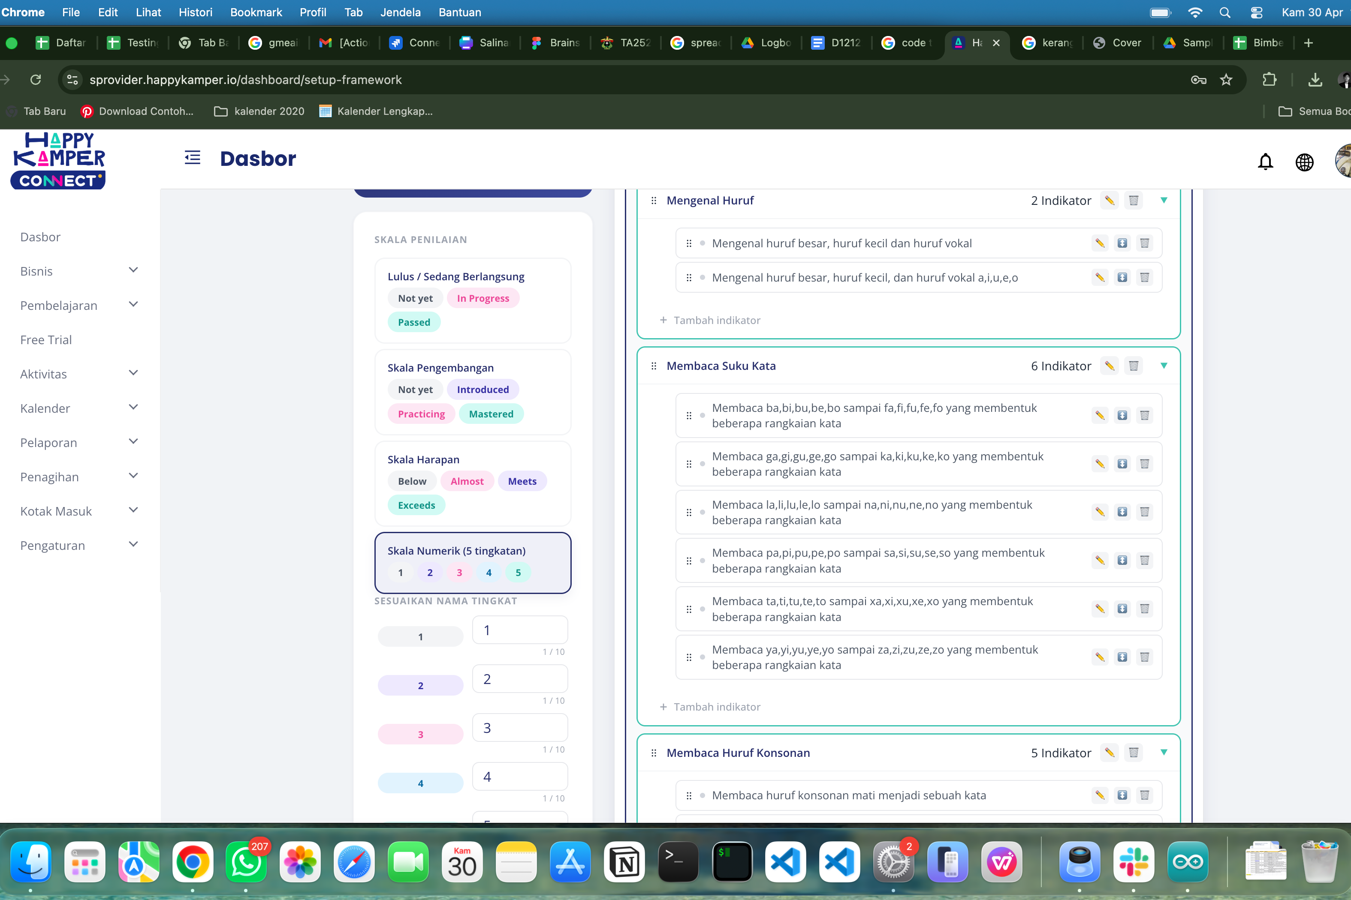Click the purple level 2 color pill
The width and height of the screenshot is (1351, 900).
tap(420, 686)
